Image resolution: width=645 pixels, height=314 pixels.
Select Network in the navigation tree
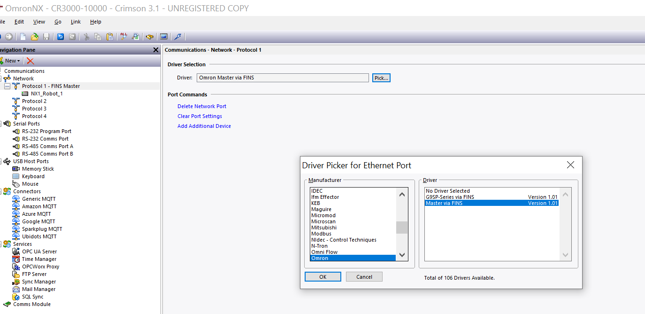click(x=23, y=78)
